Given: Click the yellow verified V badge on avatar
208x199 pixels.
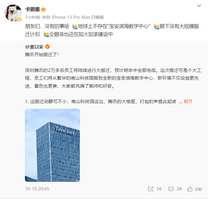Looking at the screenshot, I should (x=19, y=19).
